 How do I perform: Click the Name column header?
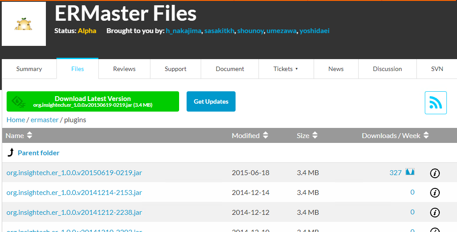click(x=15, y=135)
